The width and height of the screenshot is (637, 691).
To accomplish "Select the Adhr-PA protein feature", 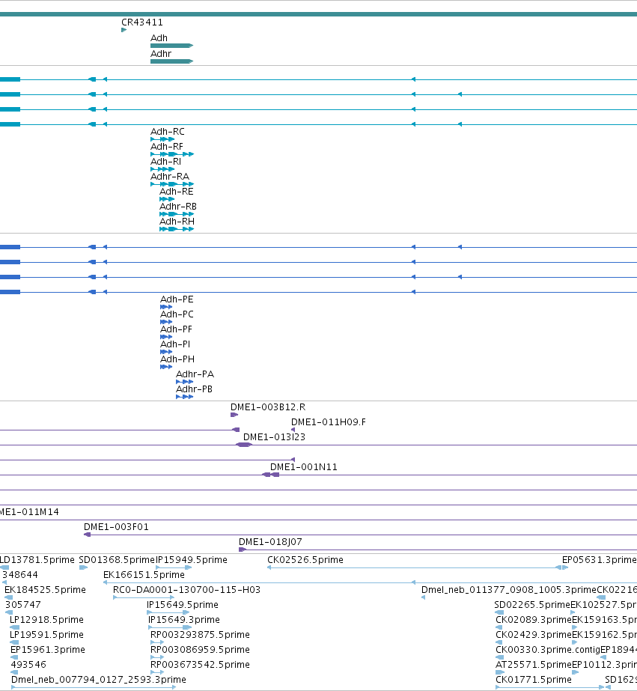I will pos(185,382).
